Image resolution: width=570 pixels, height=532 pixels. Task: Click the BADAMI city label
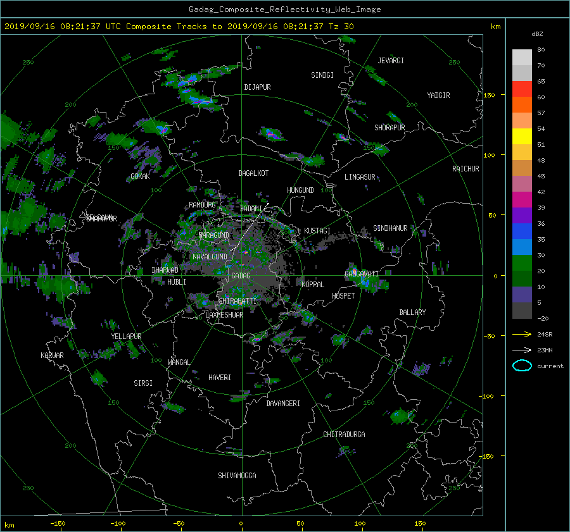pos(251,209)
